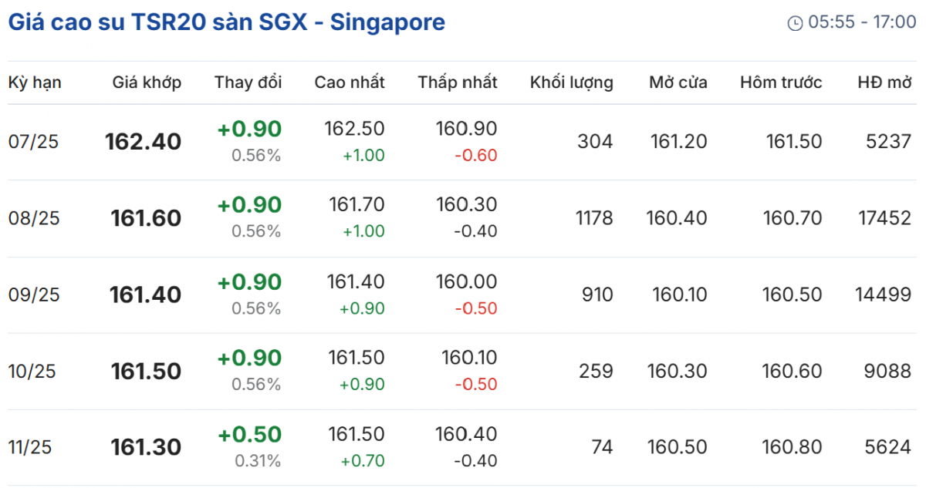Viewport: 926px width, 488px height.
Task: Click the Giá khớp column header
Action: (x=147, y=82)
